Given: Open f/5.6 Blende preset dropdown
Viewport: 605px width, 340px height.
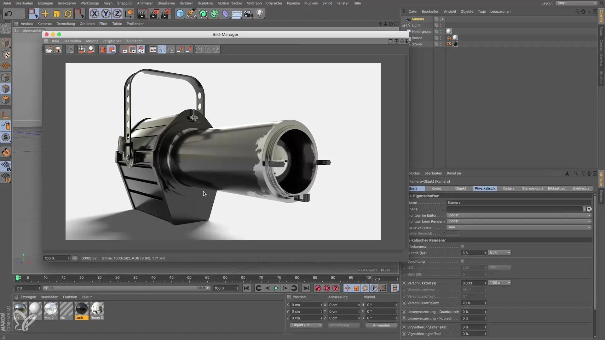Looking at the screenshot, I should [x=499, y=252].
